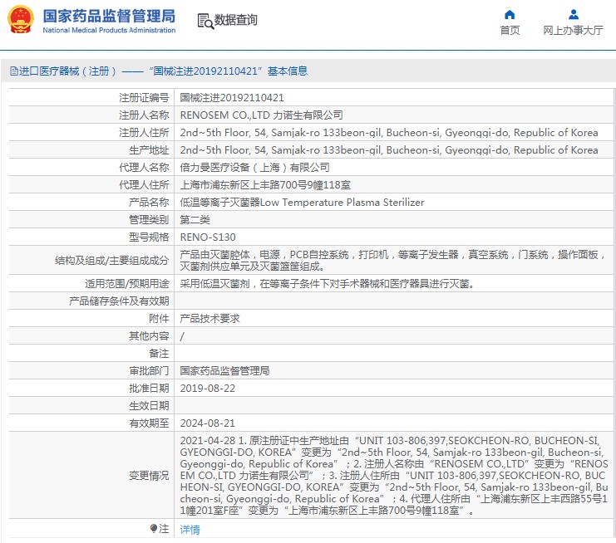This screenshot has height=543, width=616.
Task: Click the 型号规格 row label
Action: (149, 237)
